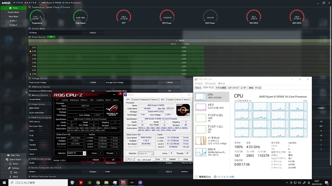332x186 pixels.
Task: Select GPU 0 in Task Manager performance list
Action: pyautogui.click(x=211, y=152)
